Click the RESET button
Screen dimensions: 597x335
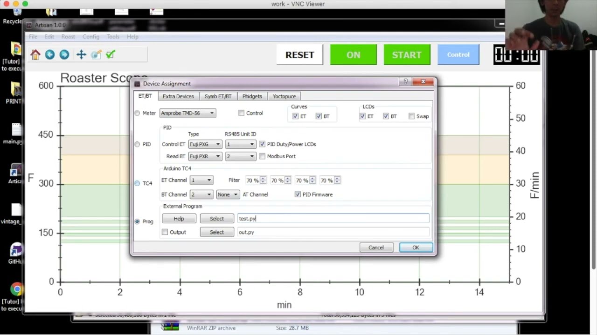click(300, 55)
